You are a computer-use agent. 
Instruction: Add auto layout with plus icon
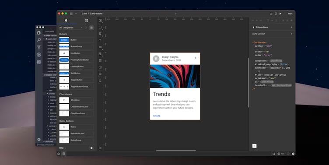pos(292,34)
